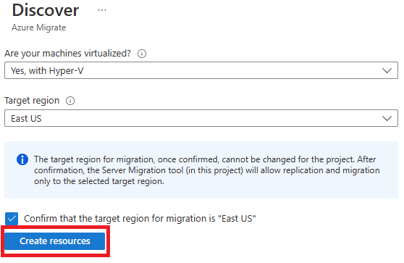Click the target region warning message text

pyautogui.click(x=207, y=170)
